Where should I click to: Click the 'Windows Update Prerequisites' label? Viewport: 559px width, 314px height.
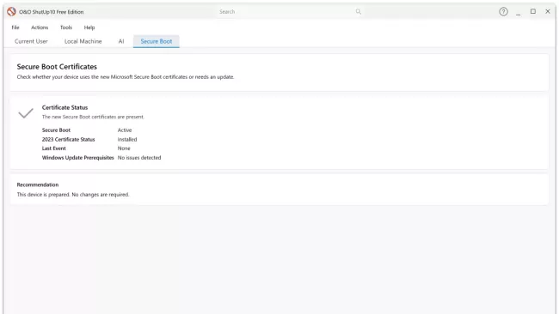[x=77, y=158]
